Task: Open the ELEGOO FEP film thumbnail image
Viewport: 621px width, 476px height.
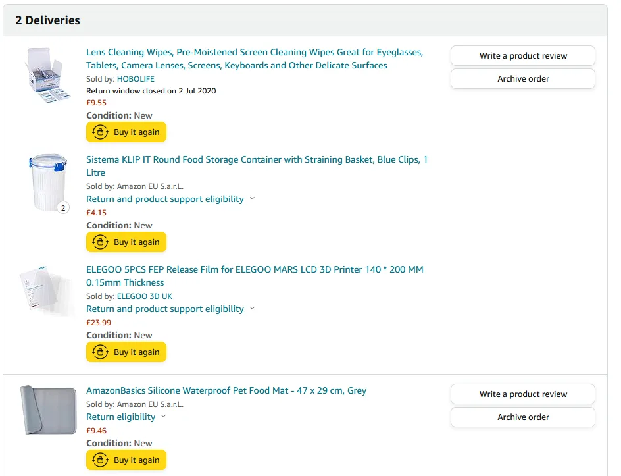Action: [47, 290]
